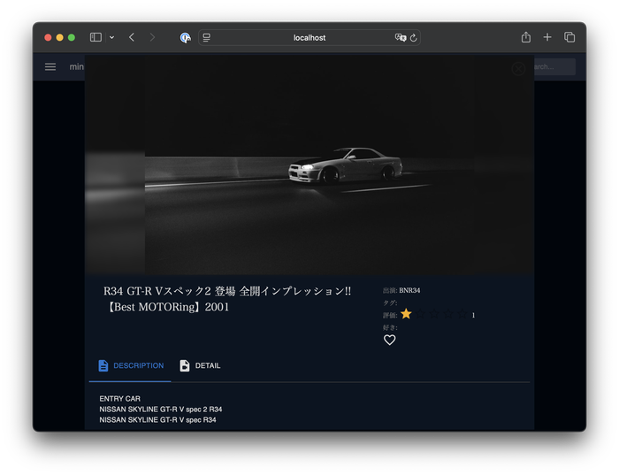The height and width of the screenshot is (475, 619).
Task: Click the page reader icon in address bar
Action: [x=206, y=38]
